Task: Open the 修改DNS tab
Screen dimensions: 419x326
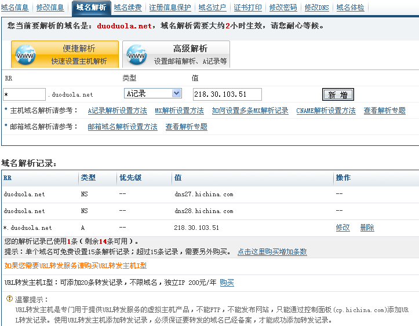Action: [316, 8]
